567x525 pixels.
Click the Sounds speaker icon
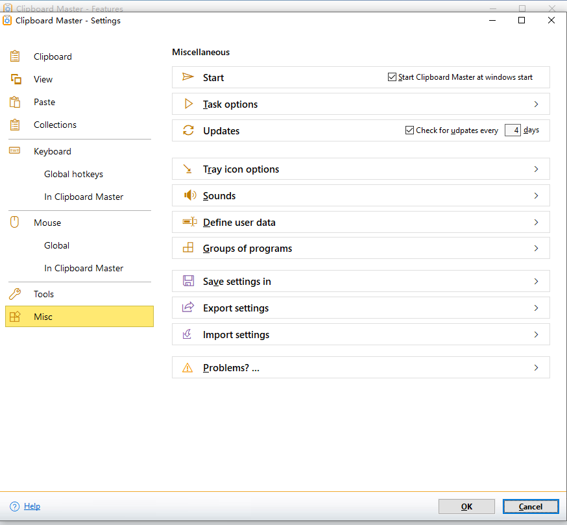point(190,195)
